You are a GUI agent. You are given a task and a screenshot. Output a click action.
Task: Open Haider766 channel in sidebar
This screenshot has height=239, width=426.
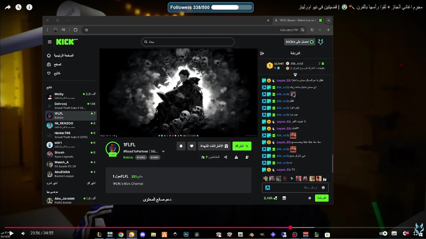point(71,135)
